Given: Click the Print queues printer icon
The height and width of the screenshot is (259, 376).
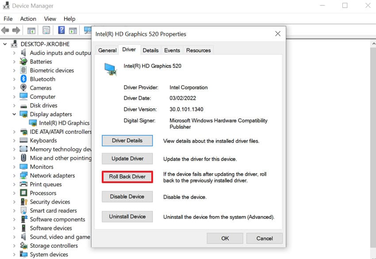Looking at the screenshot, I should (x=23, y=184).
